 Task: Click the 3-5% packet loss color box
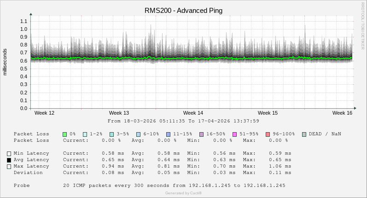(x=112, y=134)
